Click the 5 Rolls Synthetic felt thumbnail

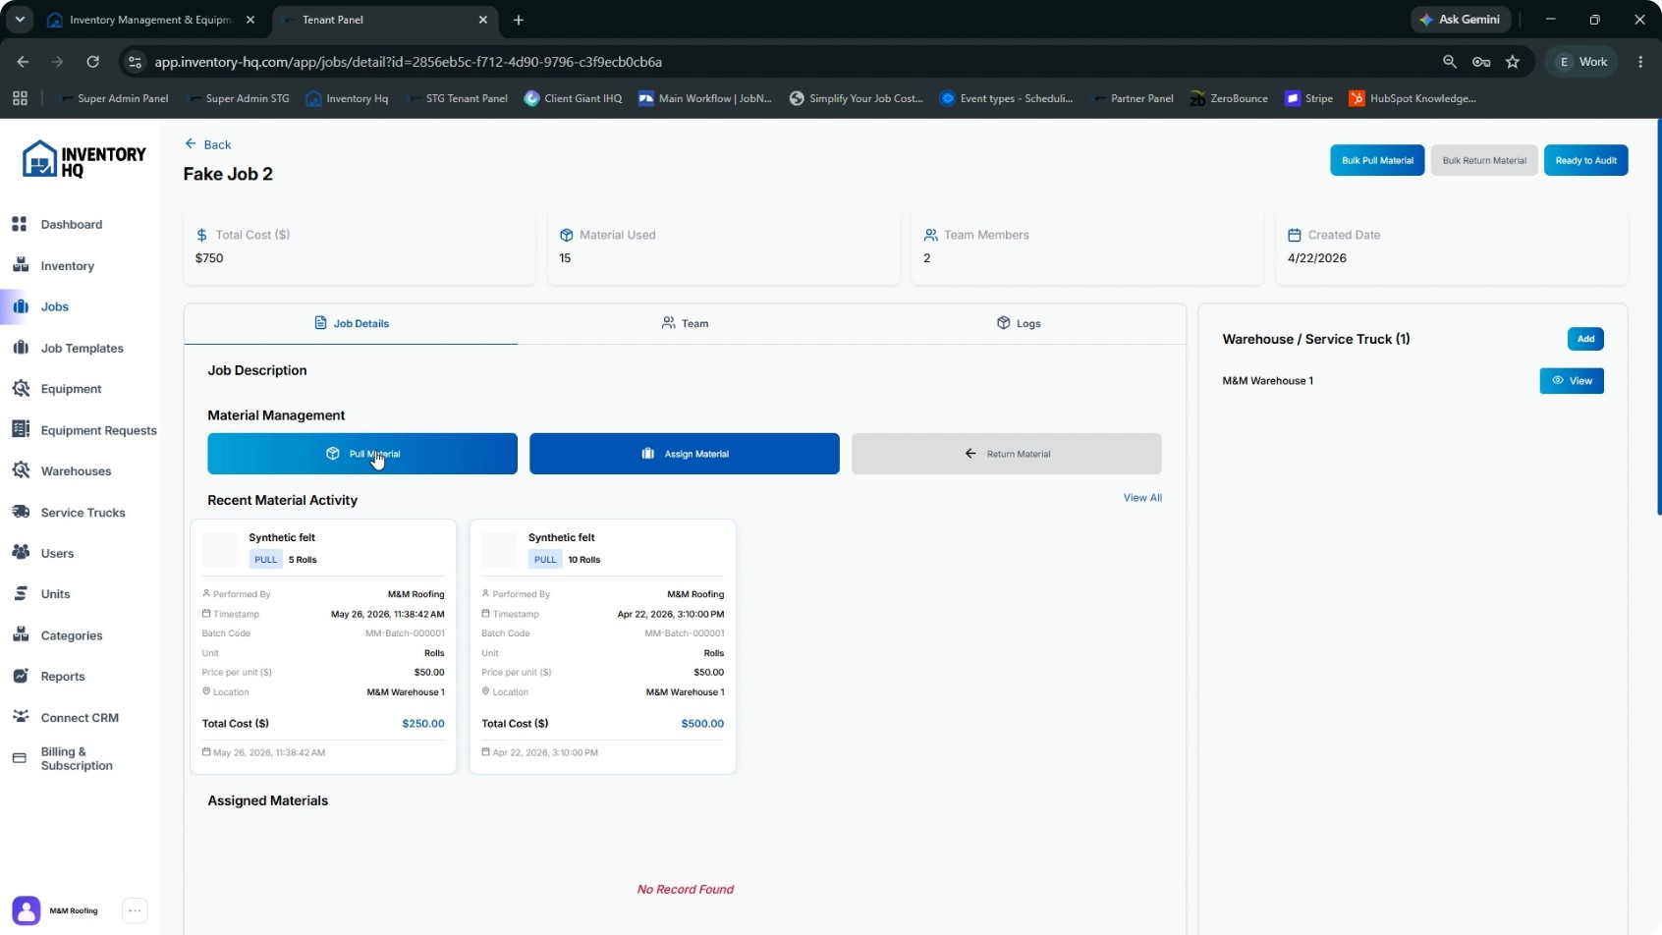(x=220, y=550)
